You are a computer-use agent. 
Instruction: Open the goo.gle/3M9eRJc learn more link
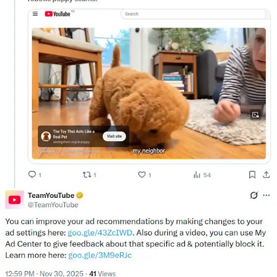point(100,255)
